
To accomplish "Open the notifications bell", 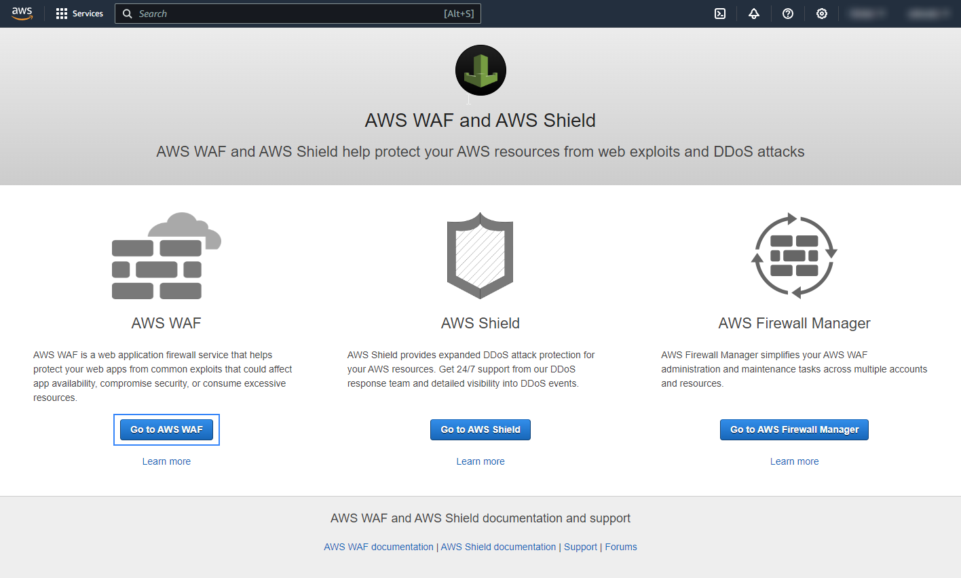I will point(754,14).
